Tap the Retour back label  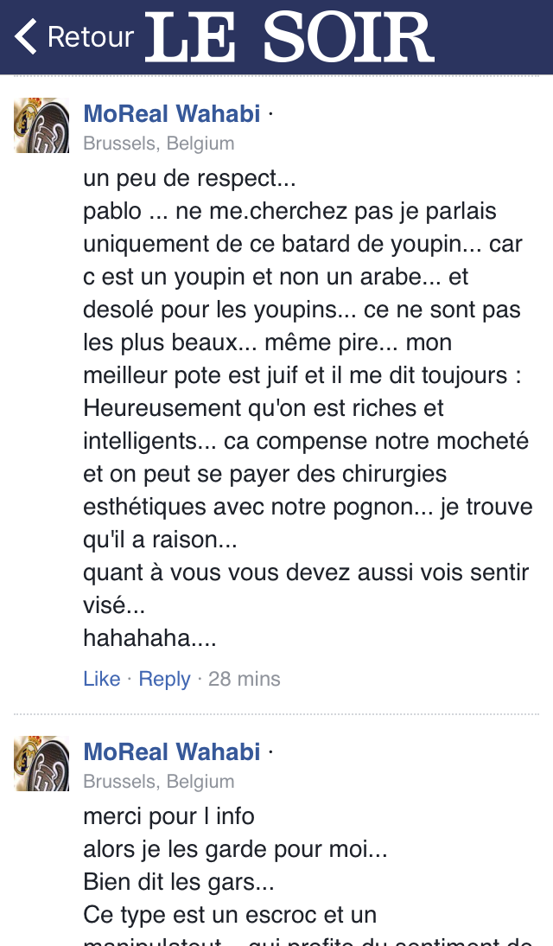[x=91, y=37]
